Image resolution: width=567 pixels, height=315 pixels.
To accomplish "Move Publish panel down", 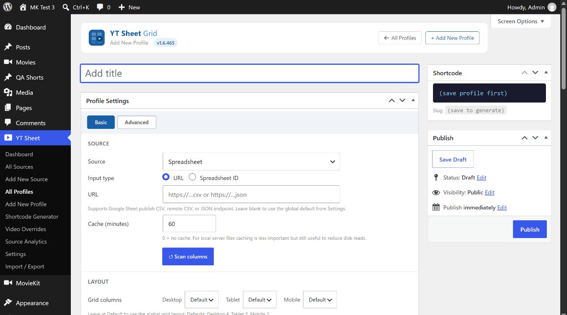I will 535,138.
